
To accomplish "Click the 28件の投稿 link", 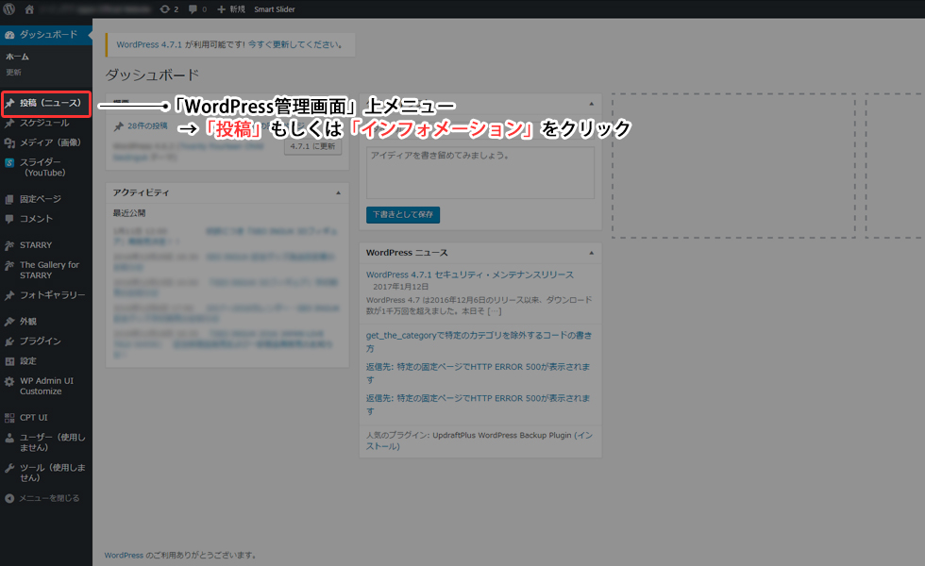I will point(147,125).
